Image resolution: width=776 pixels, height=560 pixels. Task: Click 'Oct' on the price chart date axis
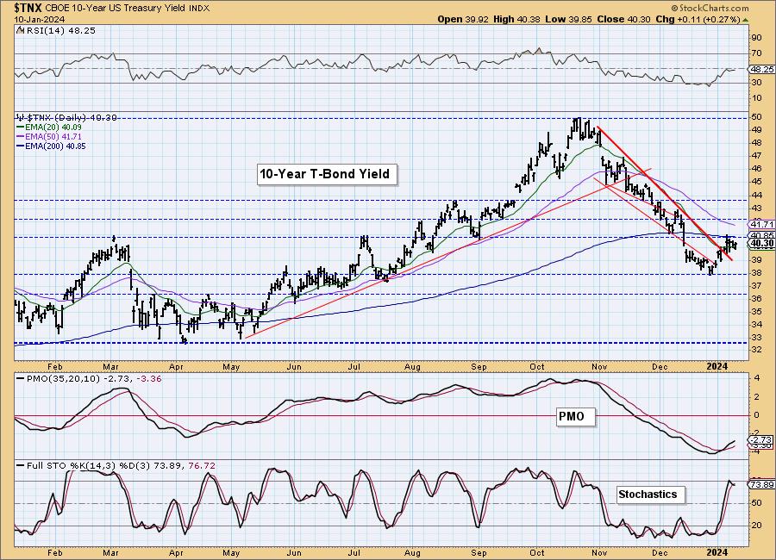[x=537, y=366]
